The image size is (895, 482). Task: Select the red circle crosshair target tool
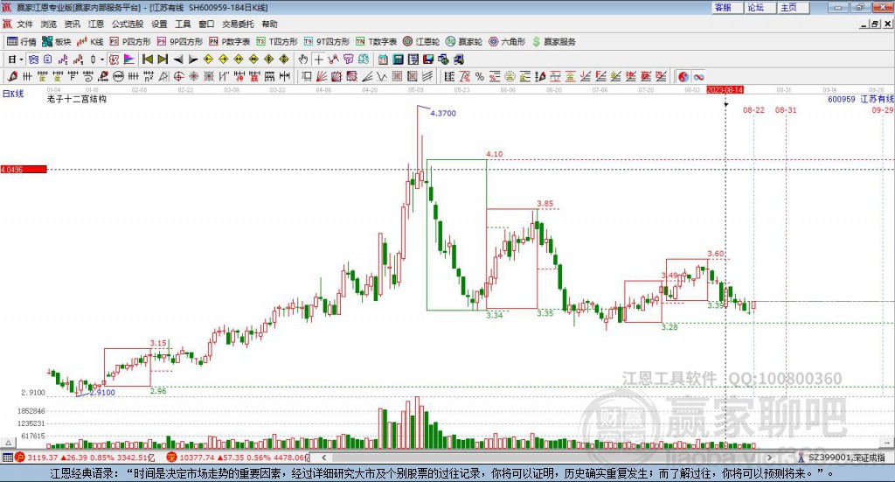178,76
